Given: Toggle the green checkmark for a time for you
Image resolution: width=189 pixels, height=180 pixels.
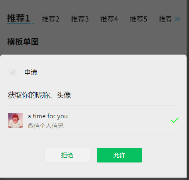Looking at the screenshot, I should [x=175, y=120].
